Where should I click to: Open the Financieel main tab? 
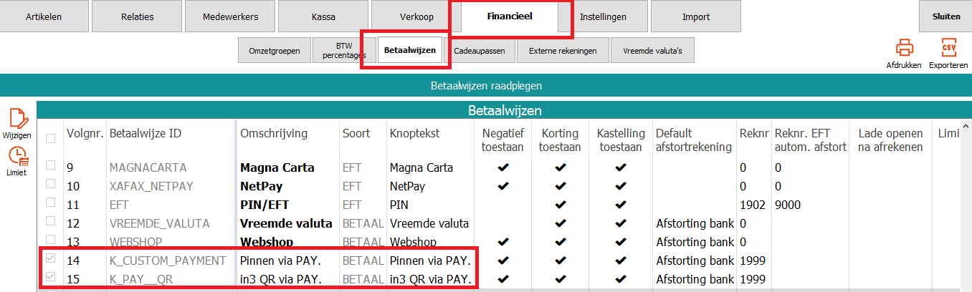click(509, 16)
